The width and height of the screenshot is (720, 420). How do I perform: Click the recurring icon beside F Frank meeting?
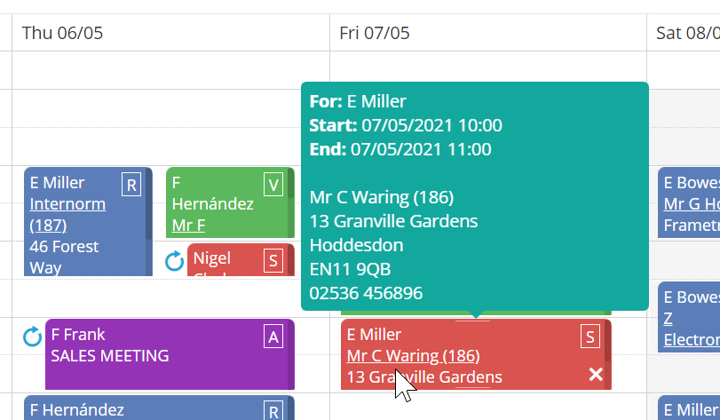tap(33, 337)
